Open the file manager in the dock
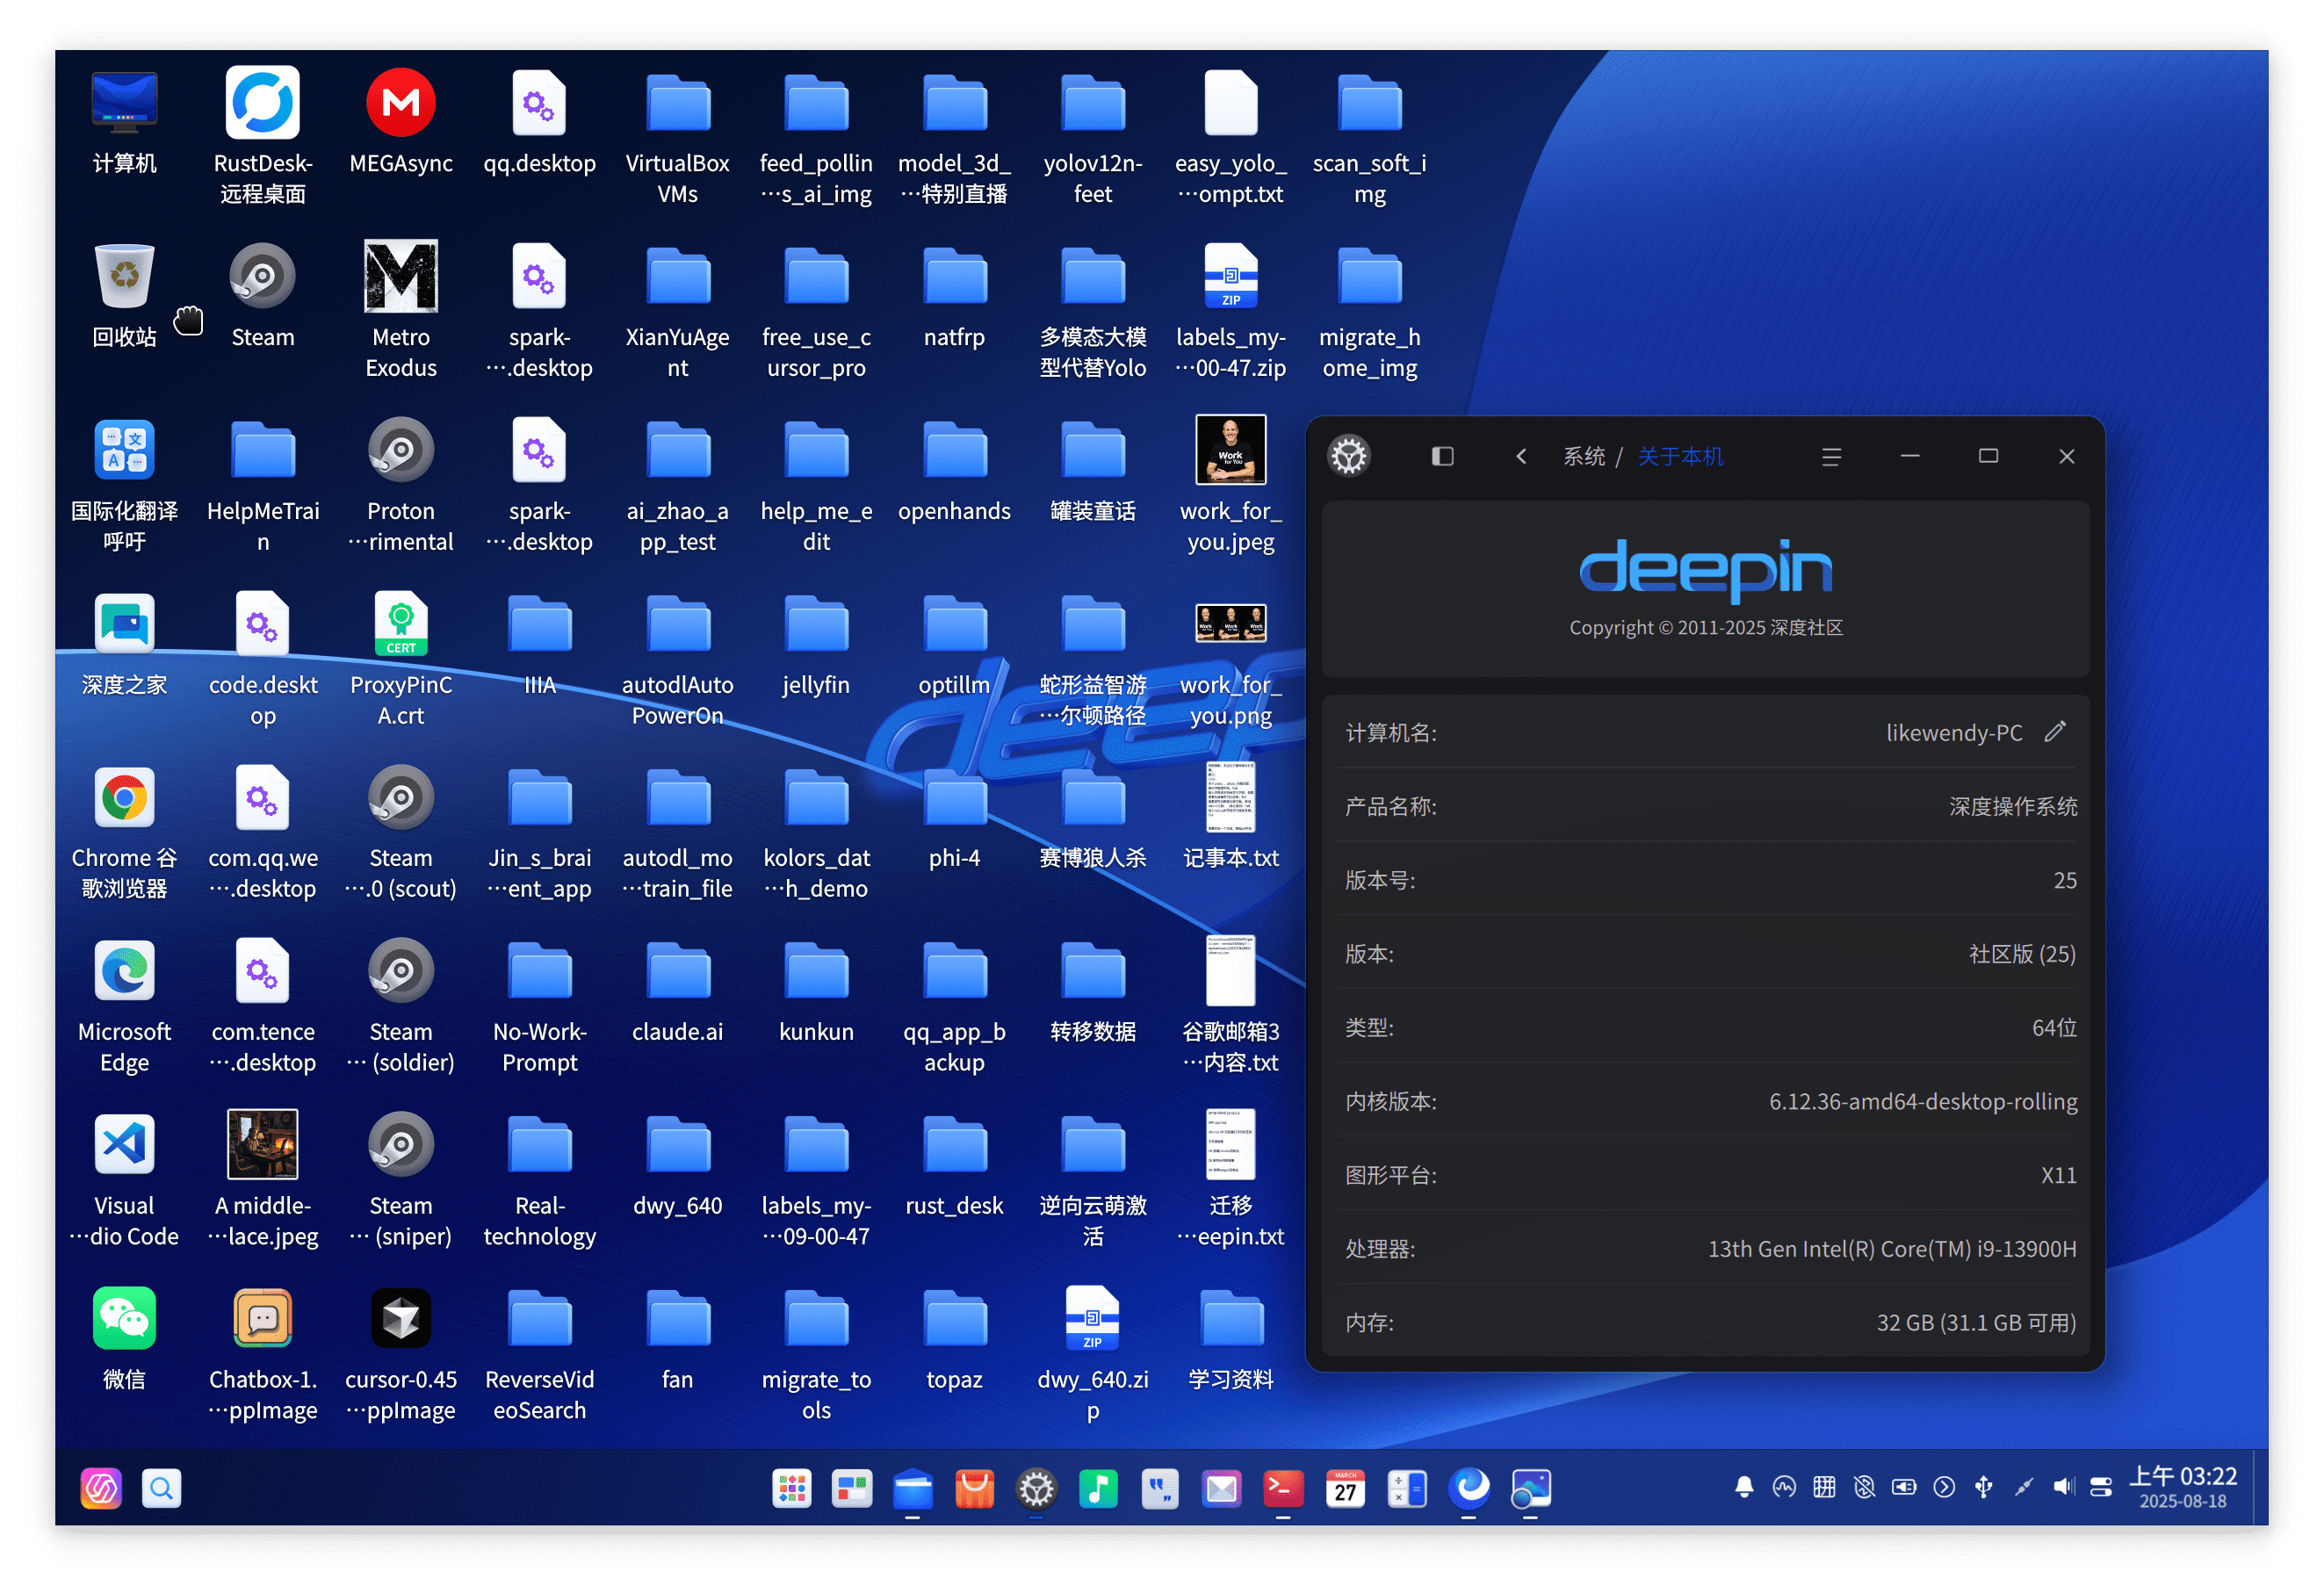 click(x=913, y=1488)
